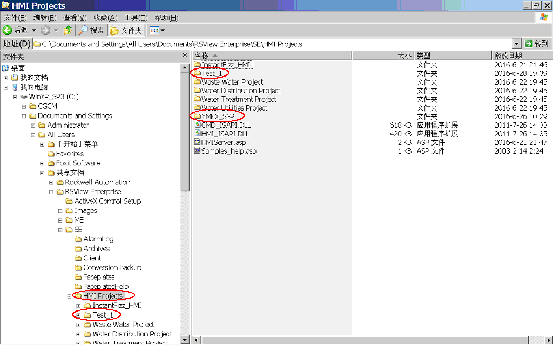Sort by 大小 column header
The width and height of the screenshot is (553, 345).
[383, 56]
